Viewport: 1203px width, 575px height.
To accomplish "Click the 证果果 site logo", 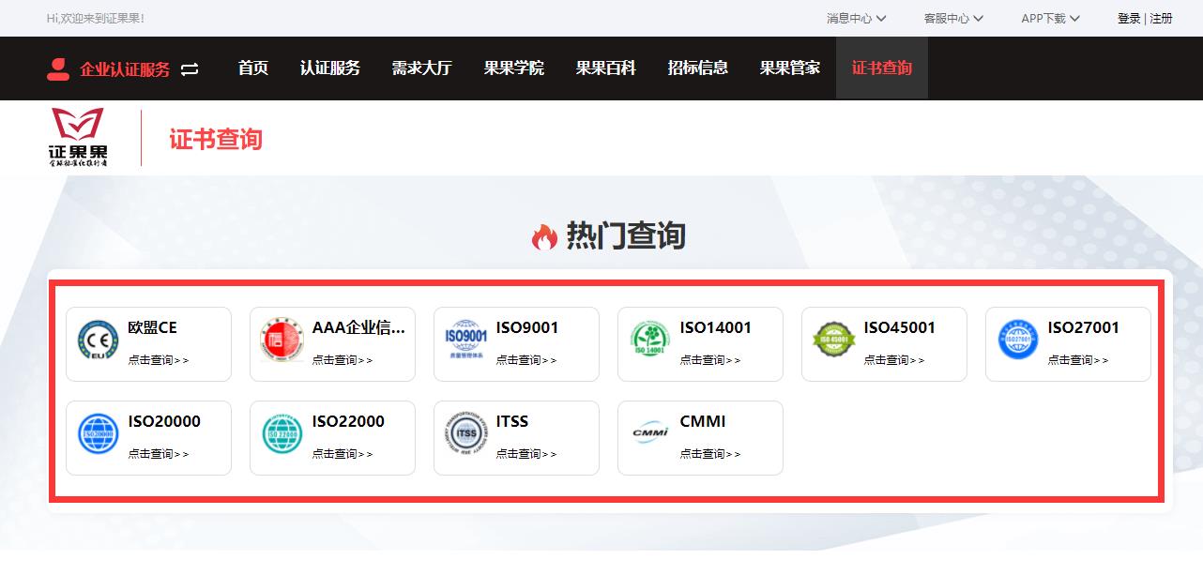I will [78, 137].
